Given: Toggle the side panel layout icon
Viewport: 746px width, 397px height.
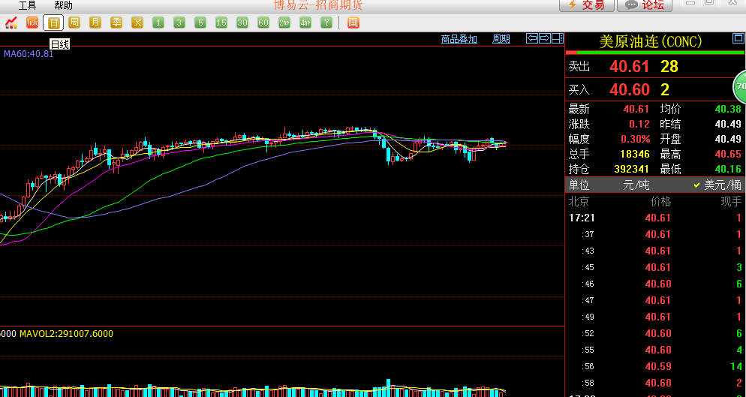Looking at the screenshot, I should pyautogui.click(x=558, y=38).
